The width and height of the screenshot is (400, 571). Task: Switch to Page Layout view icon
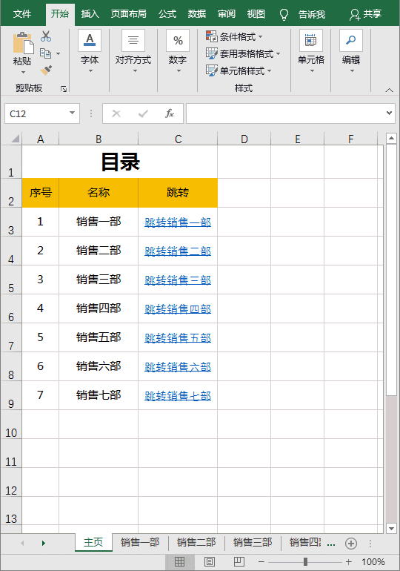coord(210,561)
